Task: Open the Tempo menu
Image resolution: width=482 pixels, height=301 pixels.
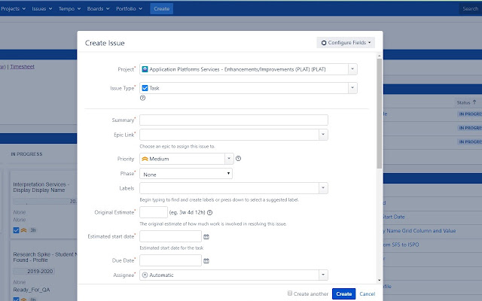Action: coord(69,8)
